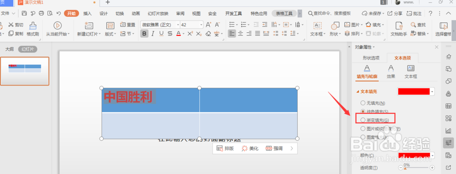Image resolution: width=456 pixels, height=174 pixels.
Task: Select the Pattern Fill (图案填充) radio button
Action: pos(363,137)
